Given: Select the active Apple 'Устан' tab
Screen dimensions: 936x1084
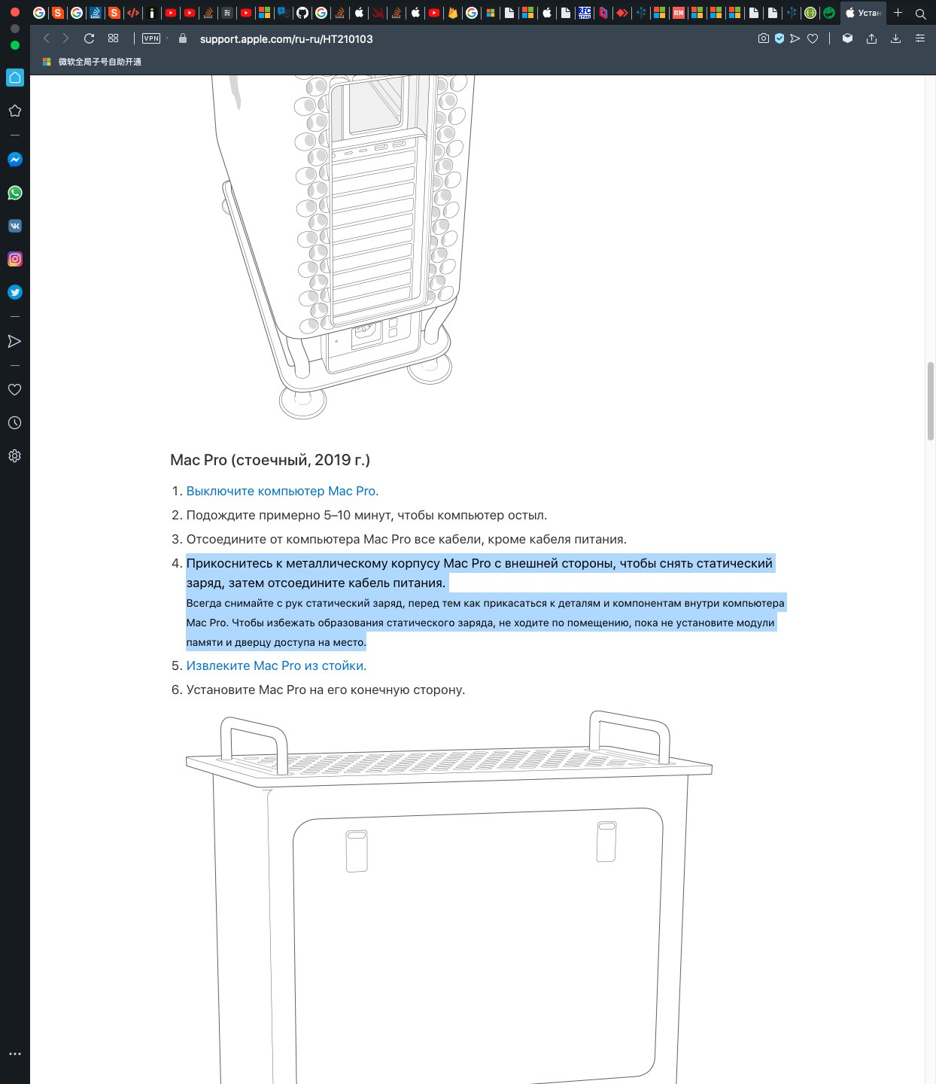Looking at the screenshot, I should pos(862,13).
